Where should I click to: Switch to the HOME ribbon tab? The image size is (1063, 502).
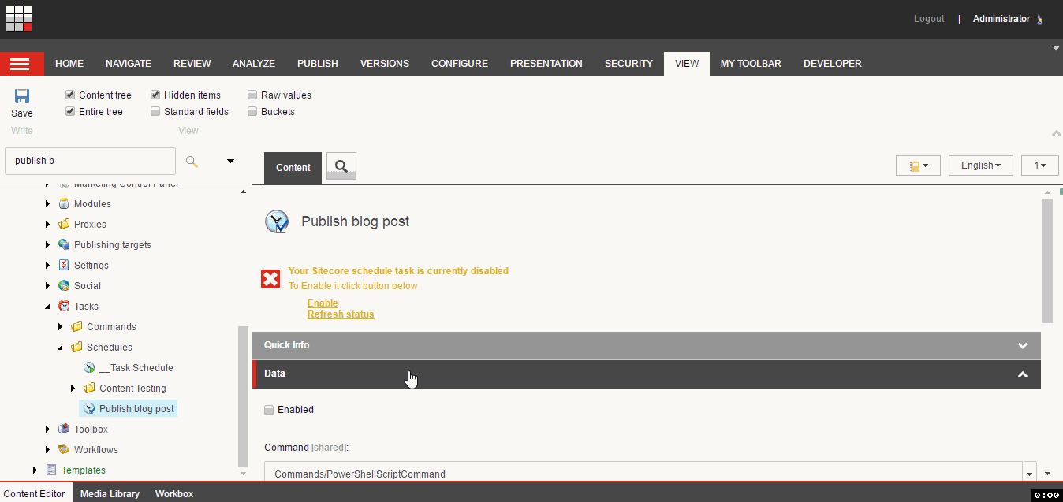click(x=69, y=64)
